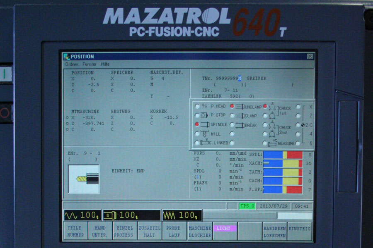Click the drill tool preview thumbnail
This screenshot has width=373, height=248.
coord(84,179)
